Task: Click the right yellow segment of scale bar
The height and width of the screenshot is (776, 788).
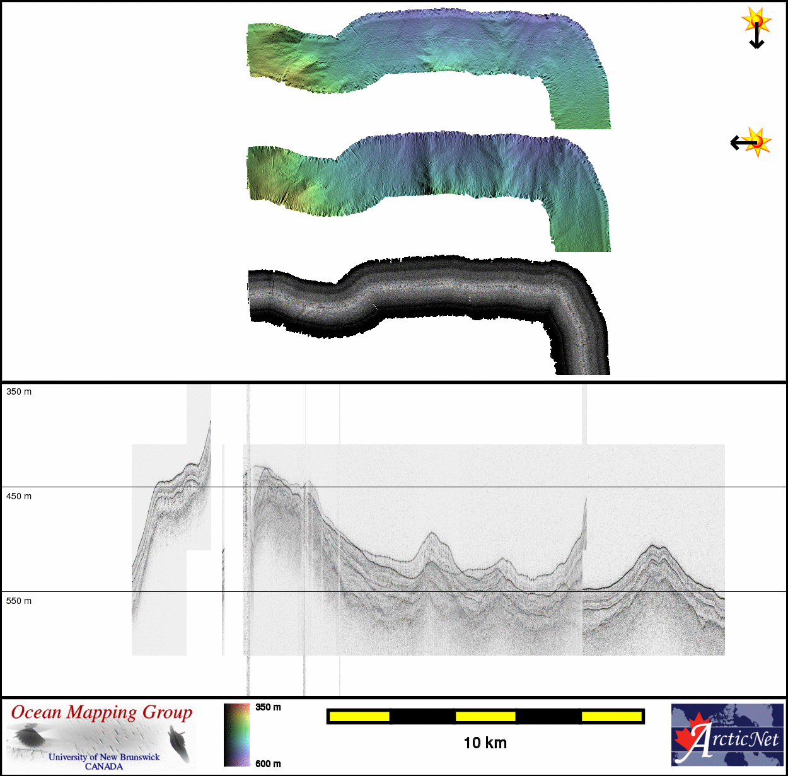Action: tap(611, 716)
